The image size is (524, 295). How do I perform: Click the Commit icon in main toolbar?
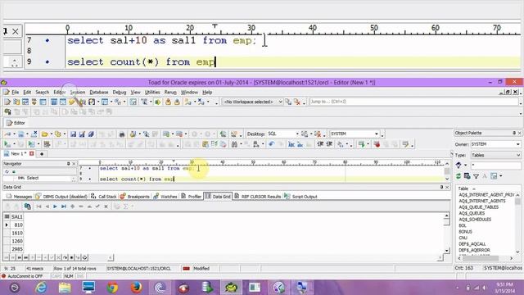(x=168, y=102)
